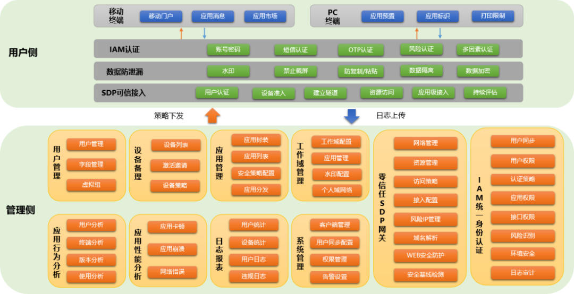The image size is (574, 294).
Task: Click the large blue arrow beside 日志上传
Action: coord(352,115)
